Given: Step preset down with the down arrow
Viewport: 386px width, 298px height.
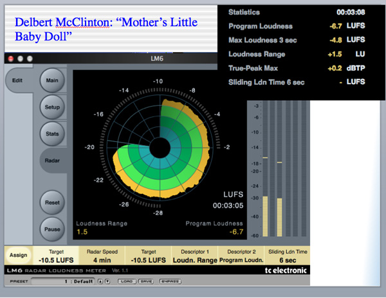Looking at the screenshot, I should point(107,281).
